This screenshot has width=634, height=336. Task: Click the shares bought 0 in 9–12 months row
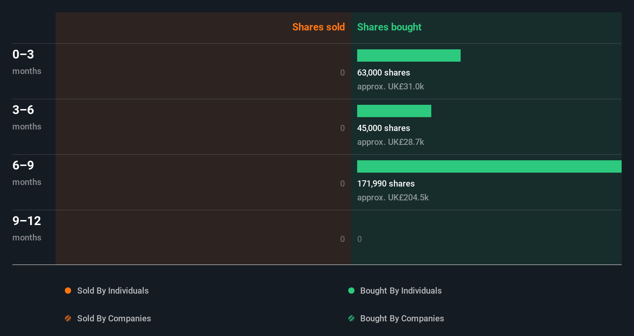(x=359, y=239)
